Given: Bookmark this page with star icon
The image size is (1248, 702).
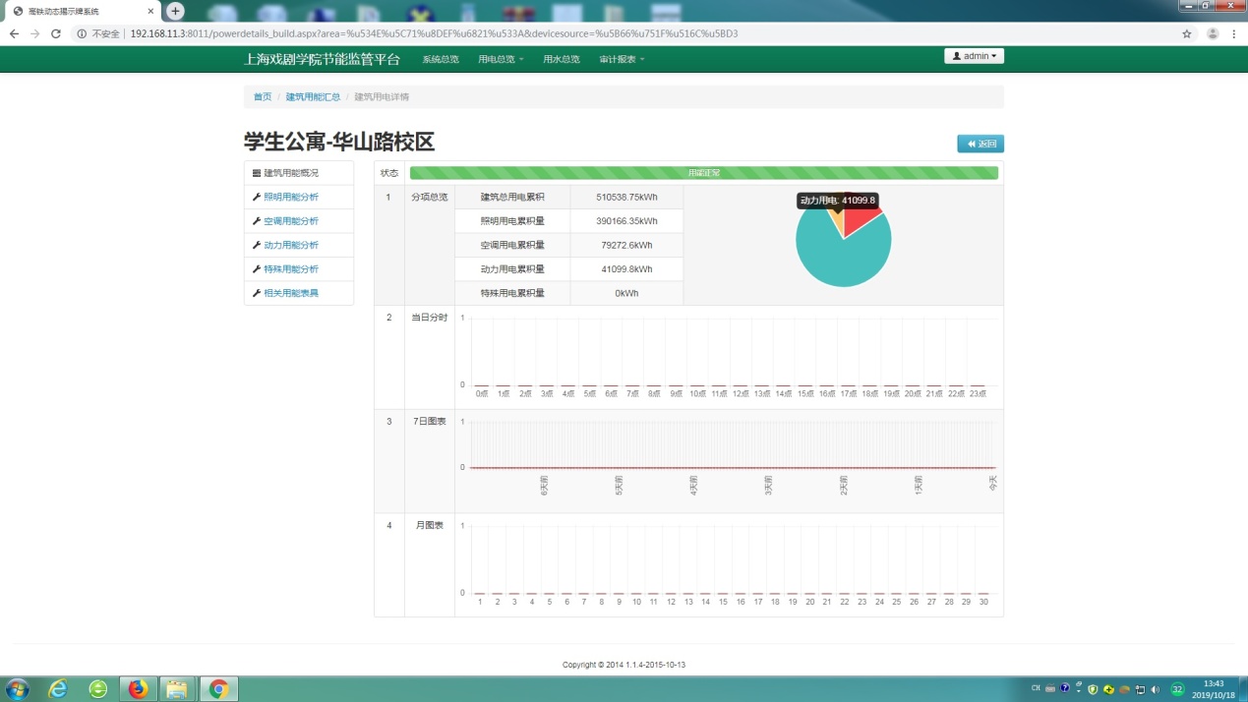Looking at the screenshot, I should (1187, 33).
